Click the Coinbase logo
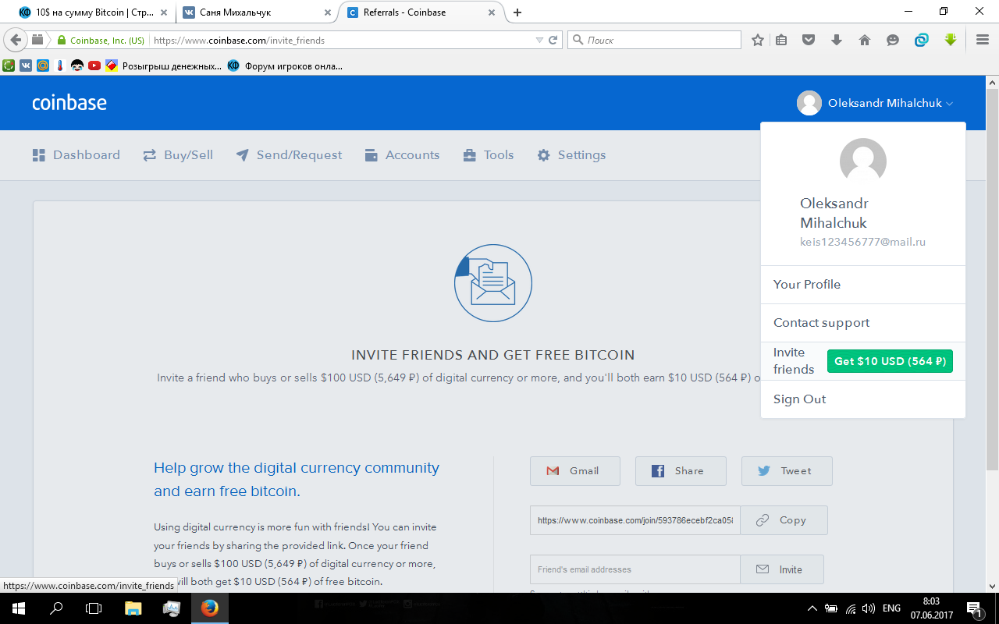Screen dimensions: 999x624 pos(69,103)
